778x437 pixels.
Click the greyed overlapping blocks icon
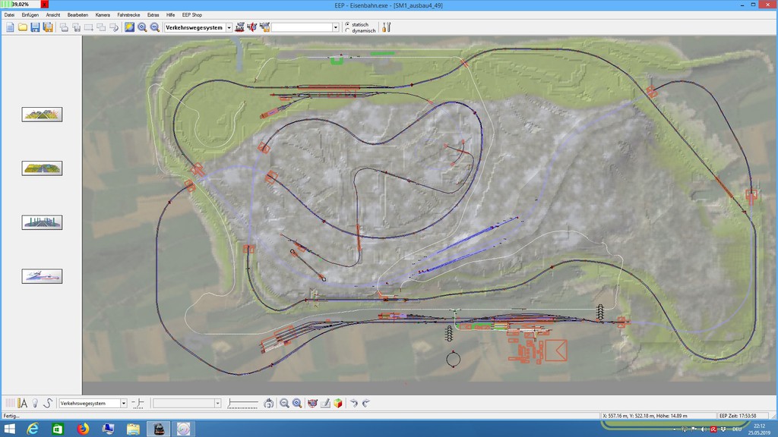(x=101, y=27)
